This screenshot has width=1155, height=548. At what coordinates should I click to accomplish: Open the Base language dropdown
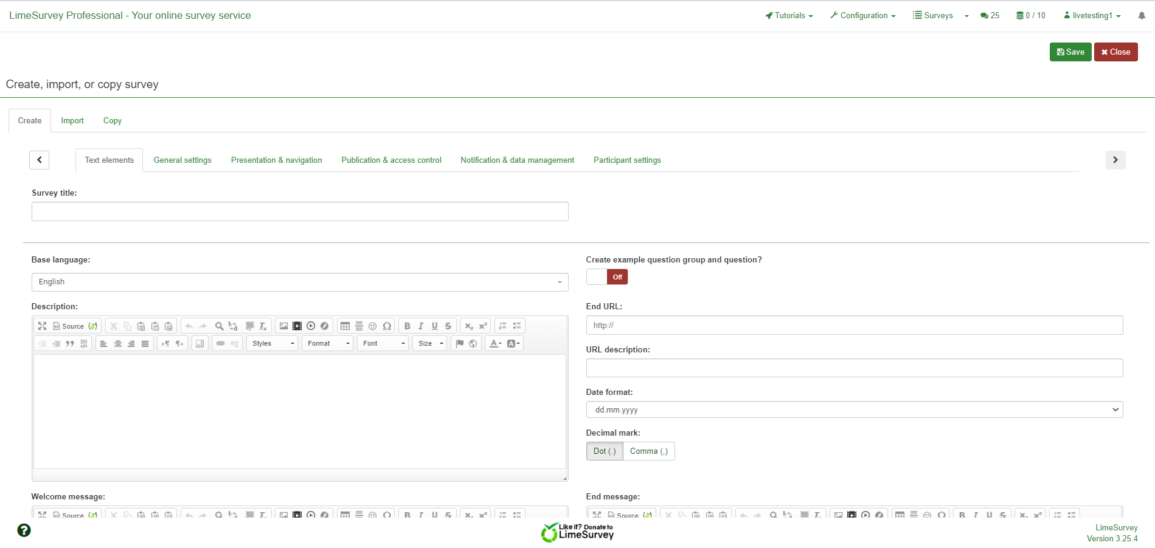pos(299,282)
